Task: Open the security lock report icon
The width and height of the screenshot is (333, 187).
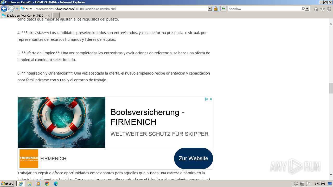Action: 216,9
